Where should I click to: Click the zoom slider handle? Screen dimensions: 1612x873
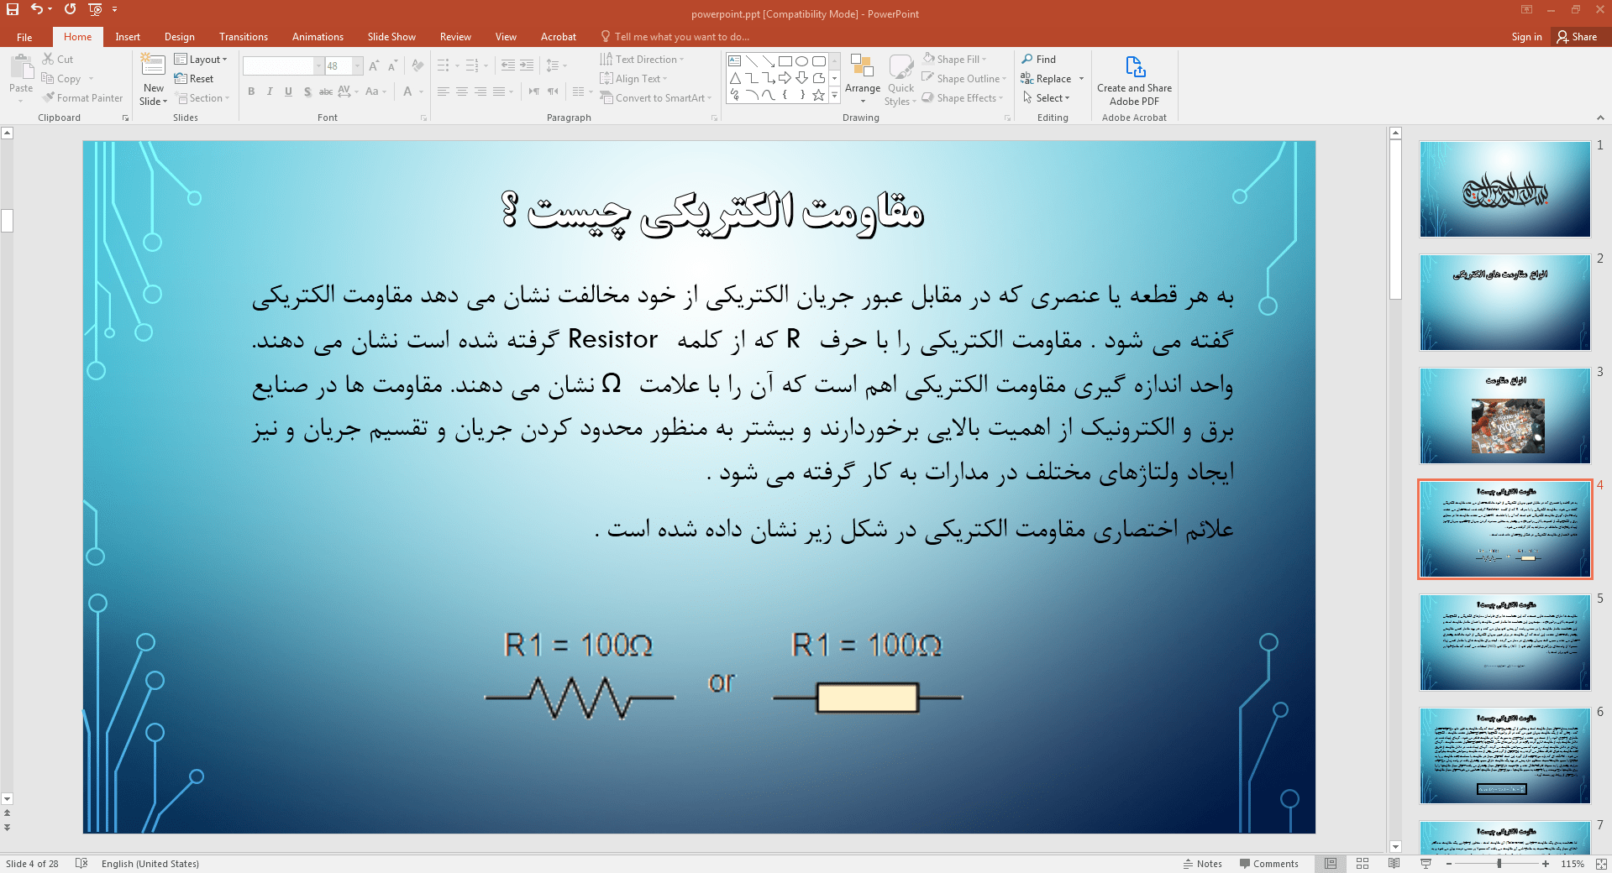[x=1499, y=863]
